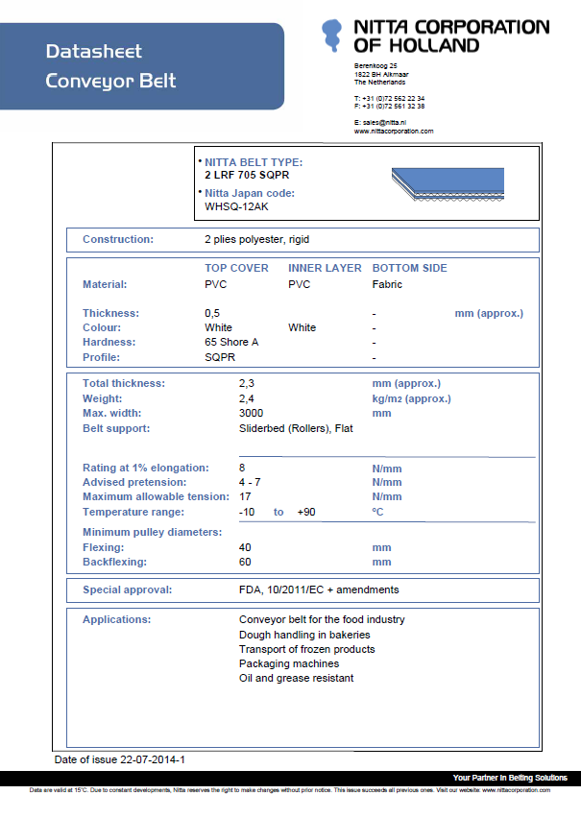Screen dimensions: 581x818
Task: Select the Max. width value 3000
Action: [251, 413]
